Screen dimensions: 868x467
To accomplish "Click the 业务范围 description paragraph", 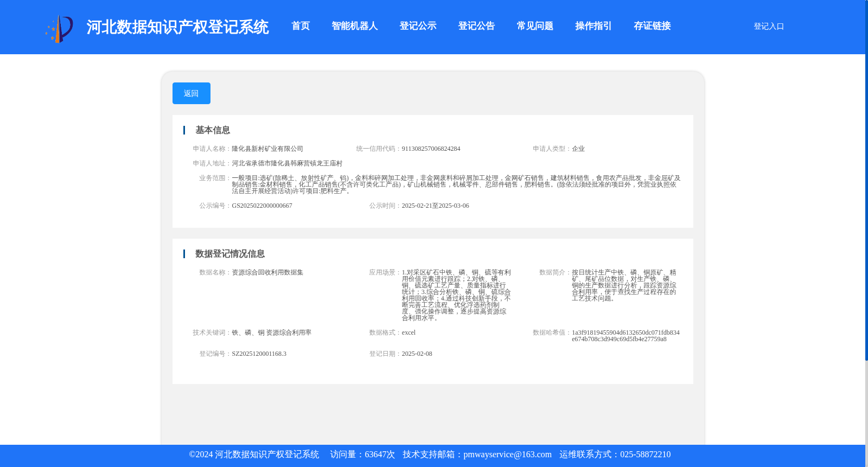I will click(456, 184).
